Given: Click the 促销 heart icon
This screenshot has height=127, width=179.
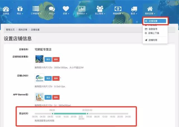Looking at the screenshot, I should (66, 9).
